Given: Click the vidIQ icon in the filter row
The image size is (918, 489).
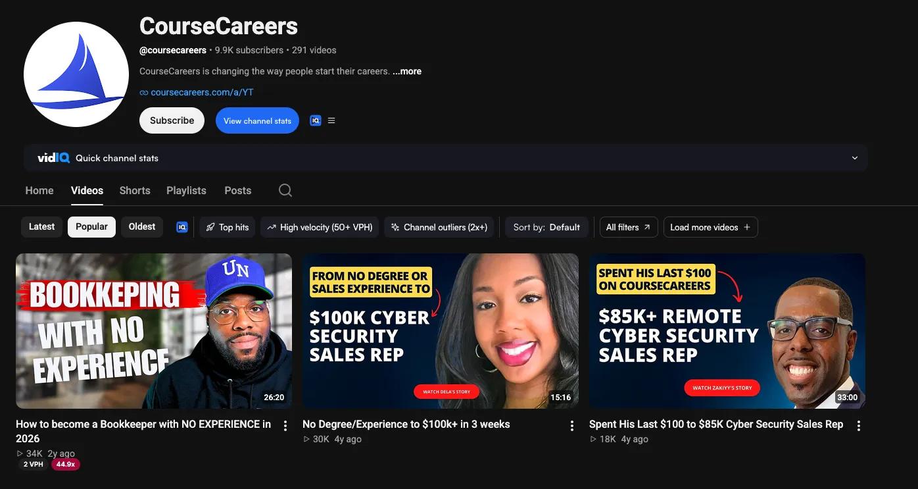Looking at the screenshot, I should click(x=182, y=227).
